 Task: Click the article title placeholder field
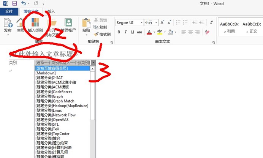click(x=43, y=54)
